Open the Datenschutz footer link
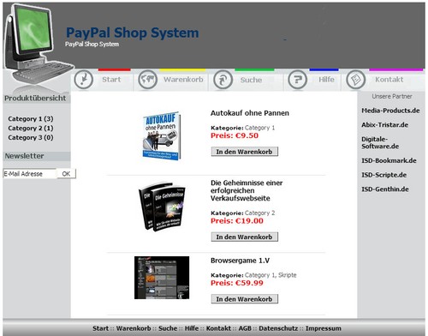 pos(278,328)
